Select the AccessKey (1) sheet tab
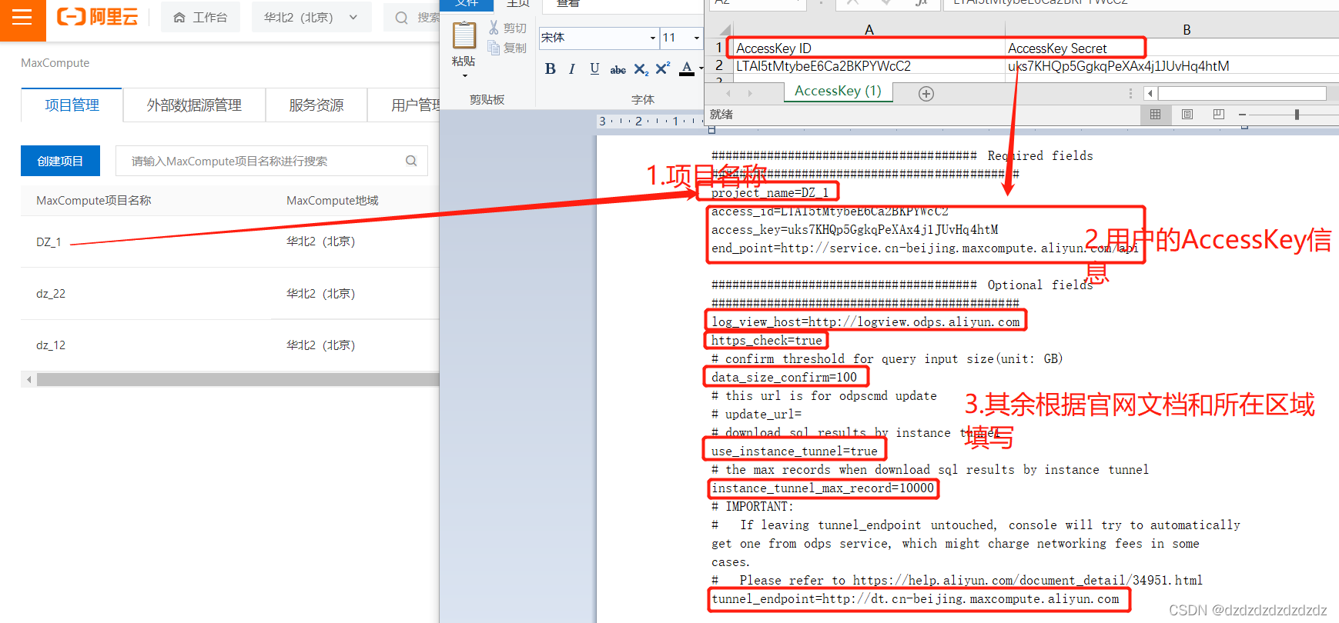 pyautogui.click(x=838, y=91)
